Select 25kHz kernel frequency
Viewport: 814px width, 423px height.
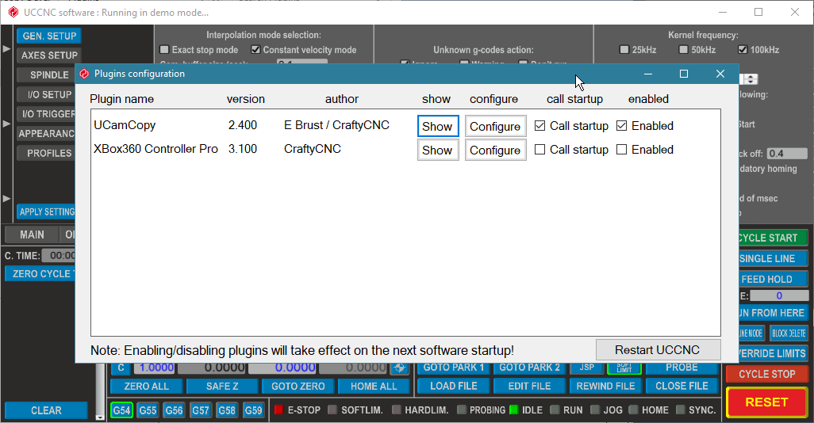point(624,50)
